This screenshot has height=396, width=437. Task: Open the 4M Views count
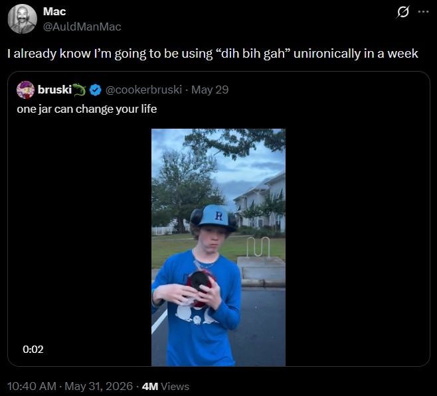click(x=165, y=386)
